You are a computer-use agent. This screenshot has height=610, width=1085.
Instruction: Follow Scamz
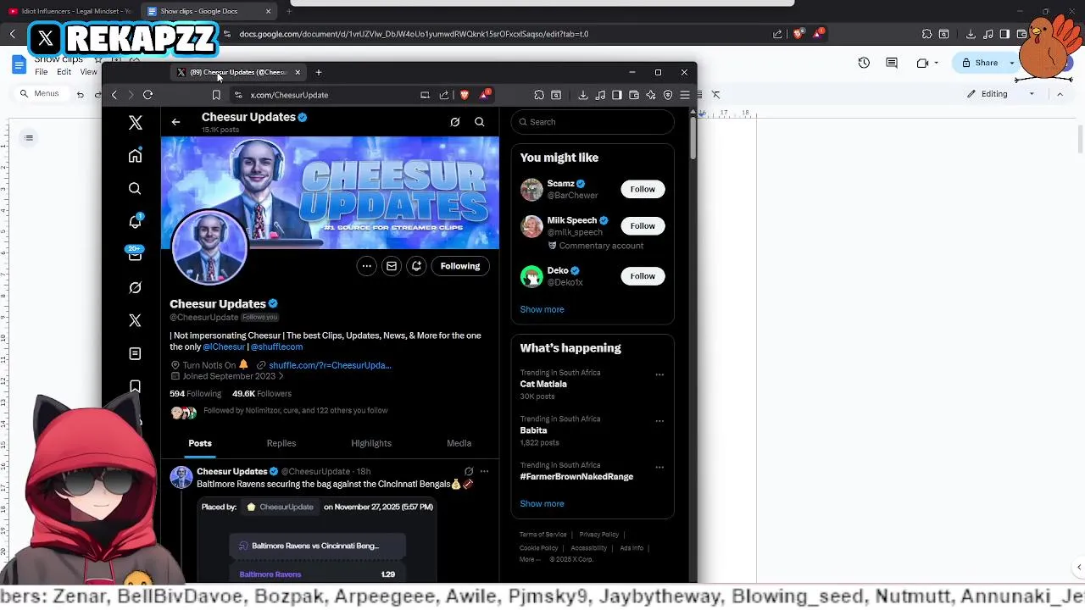click(643, 189)
